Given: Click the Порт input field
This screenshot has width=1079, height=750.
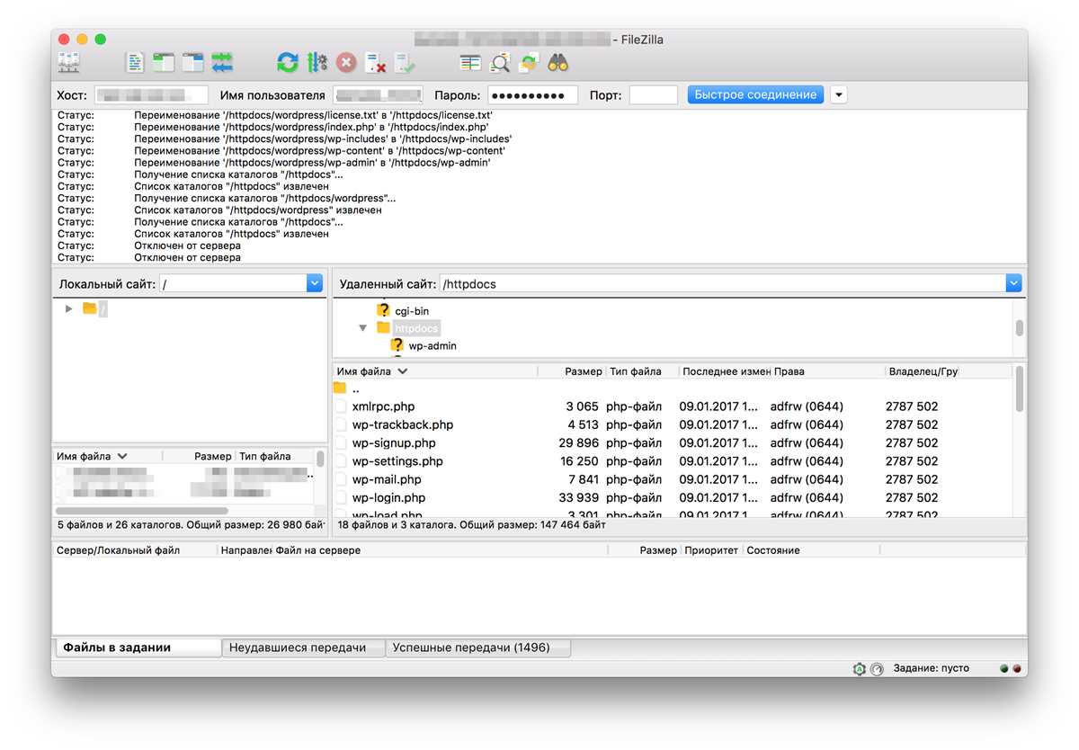Looking at the screenshot, I should (x=654, y=95).
